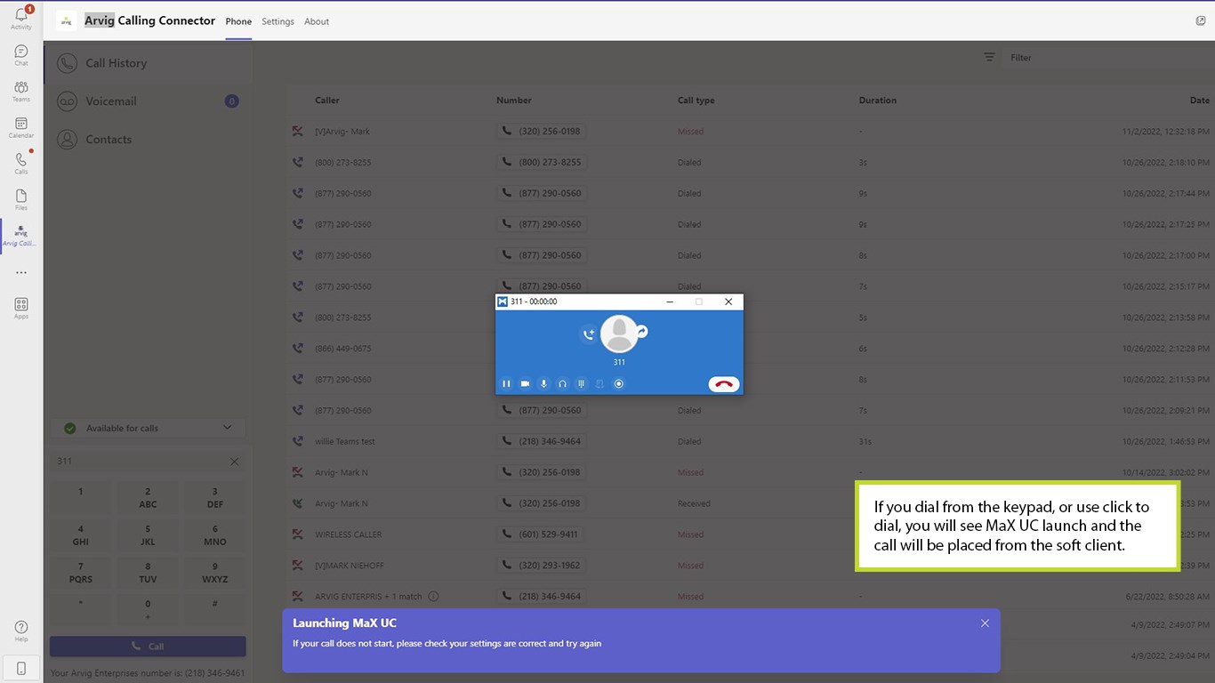The image size is (1215, 683).
Task: Hold the call with the pause icon
Action: coord(506,384)
